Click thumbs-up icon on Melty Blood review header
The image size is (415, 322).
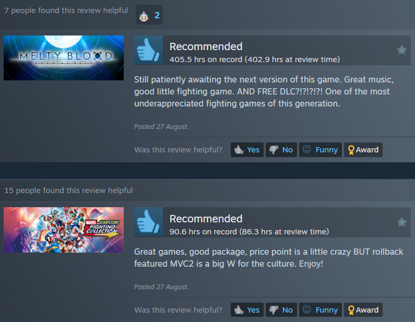[148, 50]
